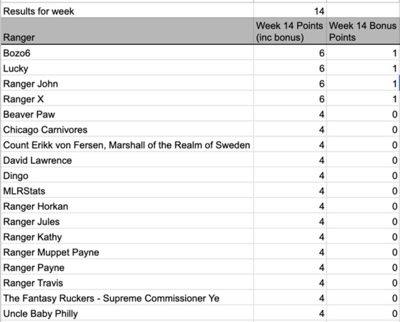Click 'Week 14 Bonus Points' header
This screenshot has height=322, width=400.
pyautogui.click(x=363, y=31)
